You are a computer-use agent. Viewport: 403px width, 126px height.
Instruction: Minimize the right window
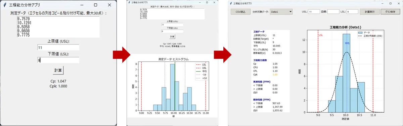(382, 3)
